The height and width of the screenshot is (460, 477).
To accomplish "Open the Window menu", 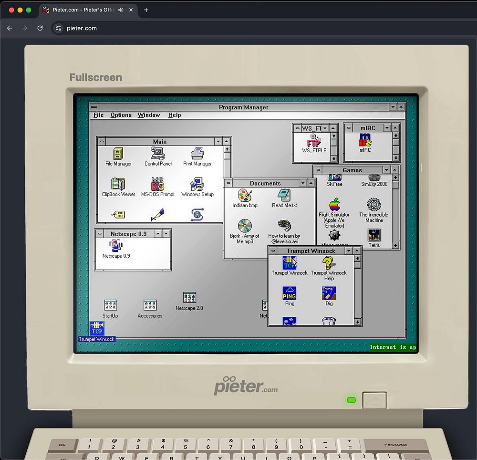I will pyautogui.click(x=148, y=115).
